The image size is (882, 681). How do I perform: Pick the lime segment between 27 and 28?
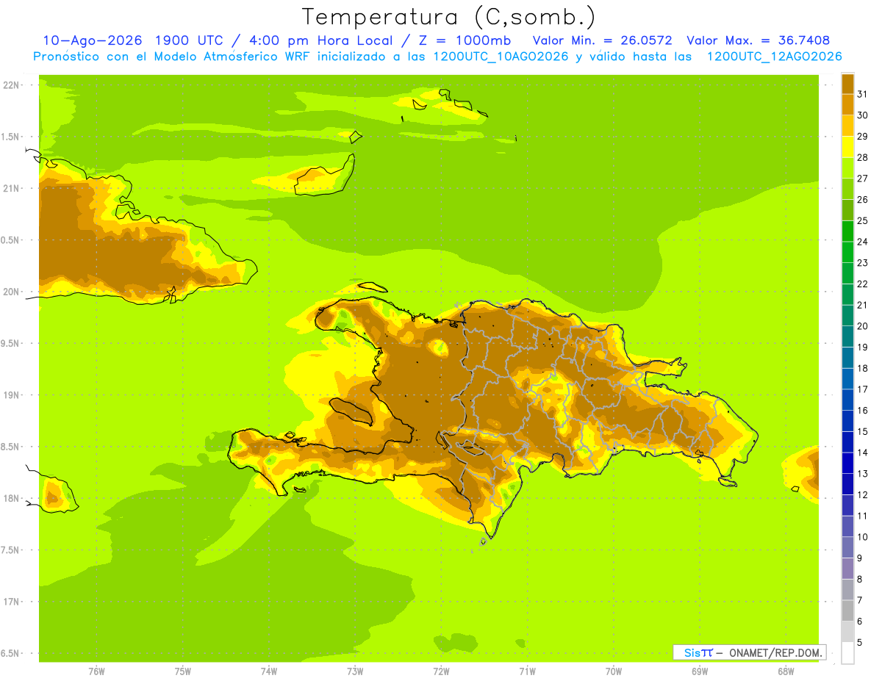(x=847, y=167)
